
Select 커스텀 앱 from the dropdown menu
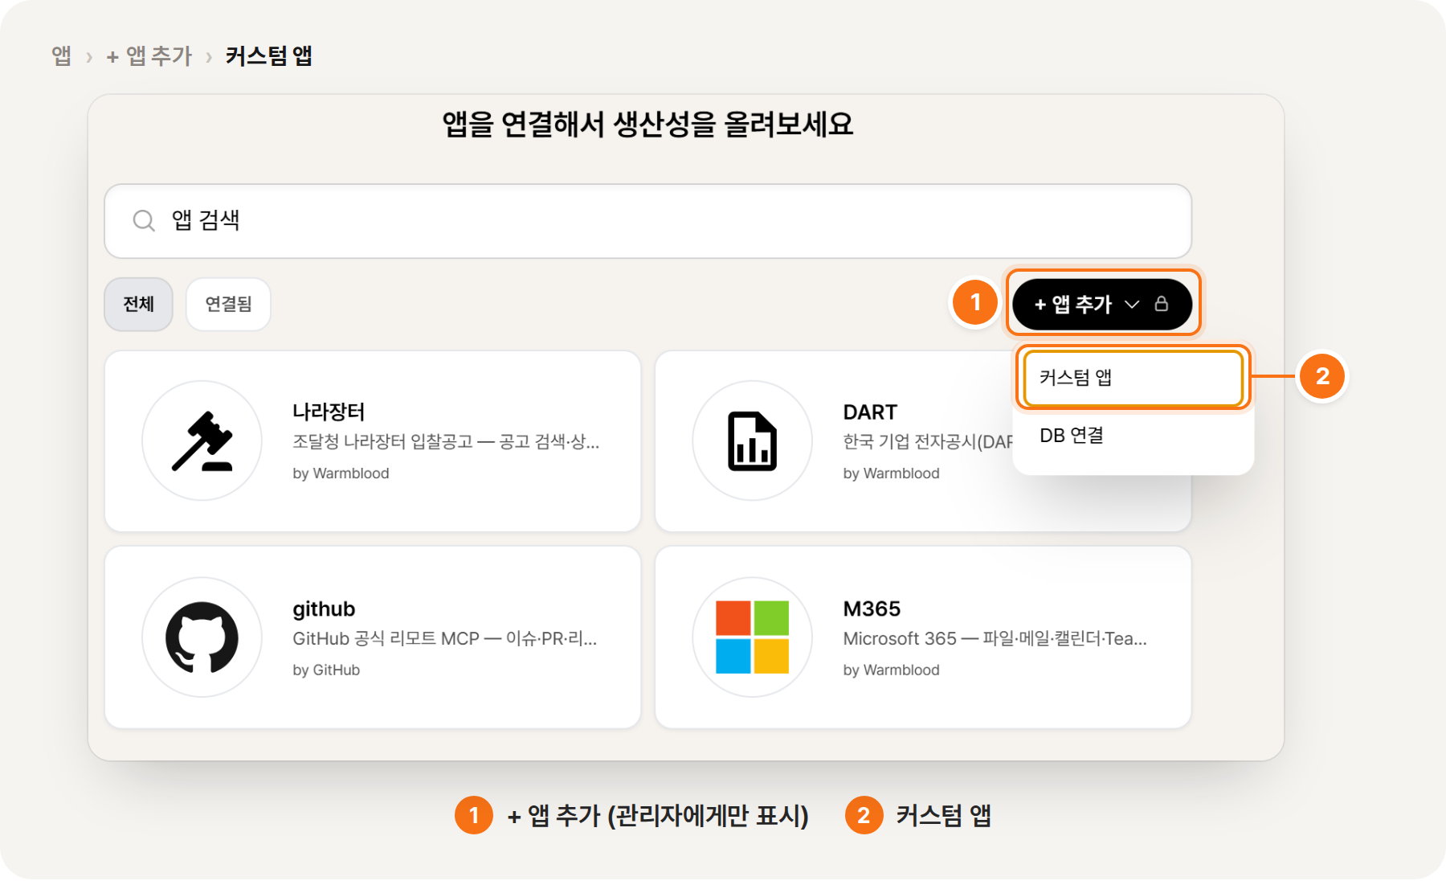tap(1133, 378)
